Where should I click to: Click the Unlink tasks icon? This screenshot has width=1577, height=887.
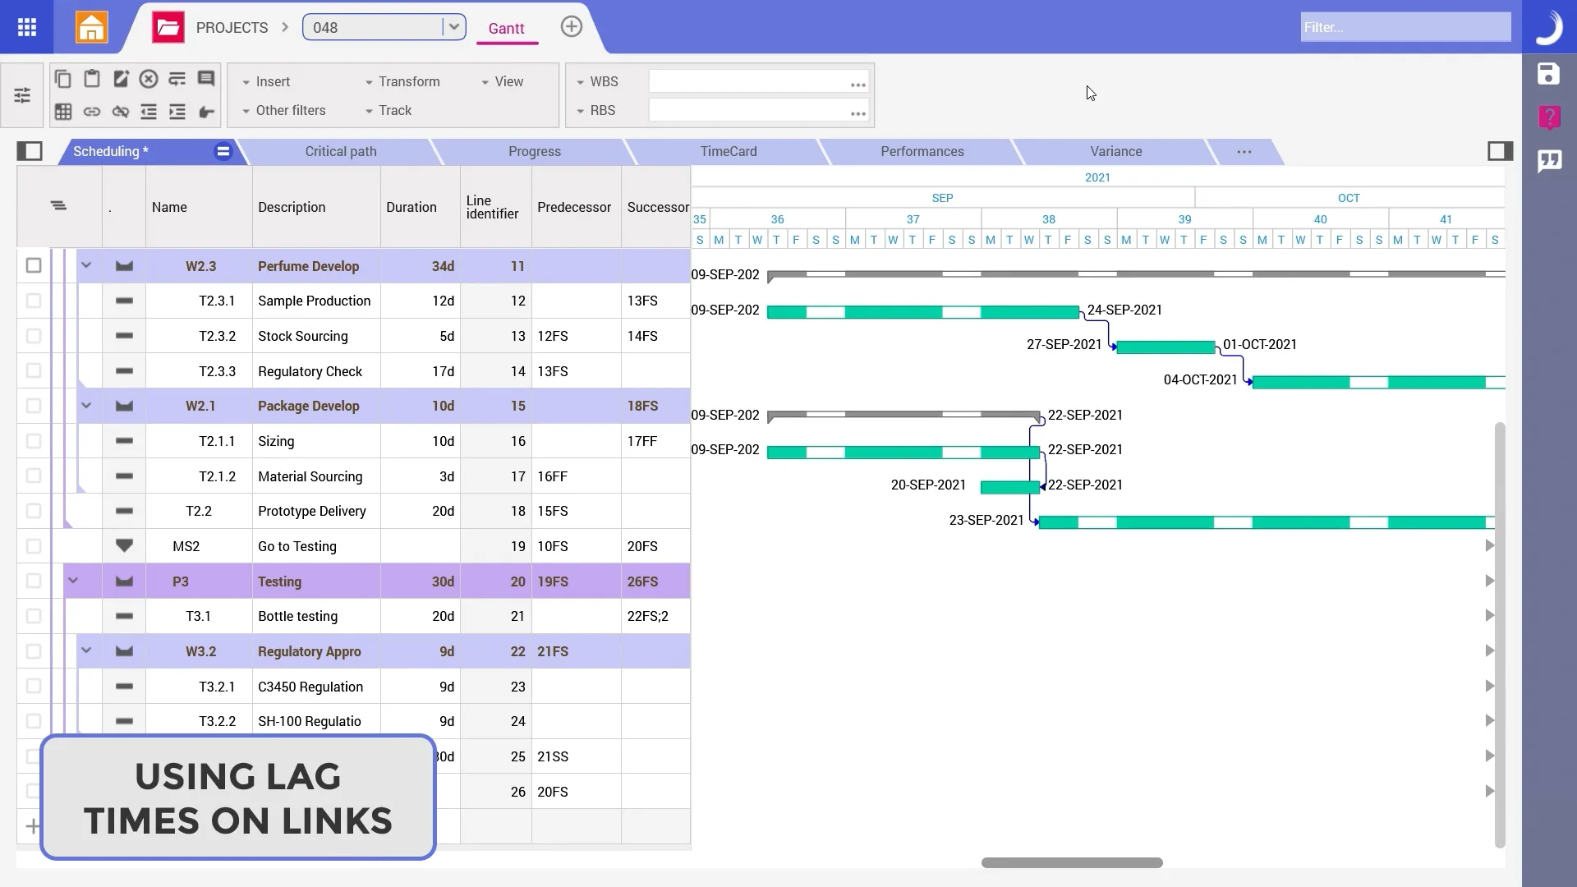(120, 112)
